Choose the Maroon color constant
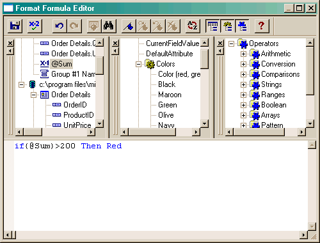320x243 pixels. pos(170,95)
